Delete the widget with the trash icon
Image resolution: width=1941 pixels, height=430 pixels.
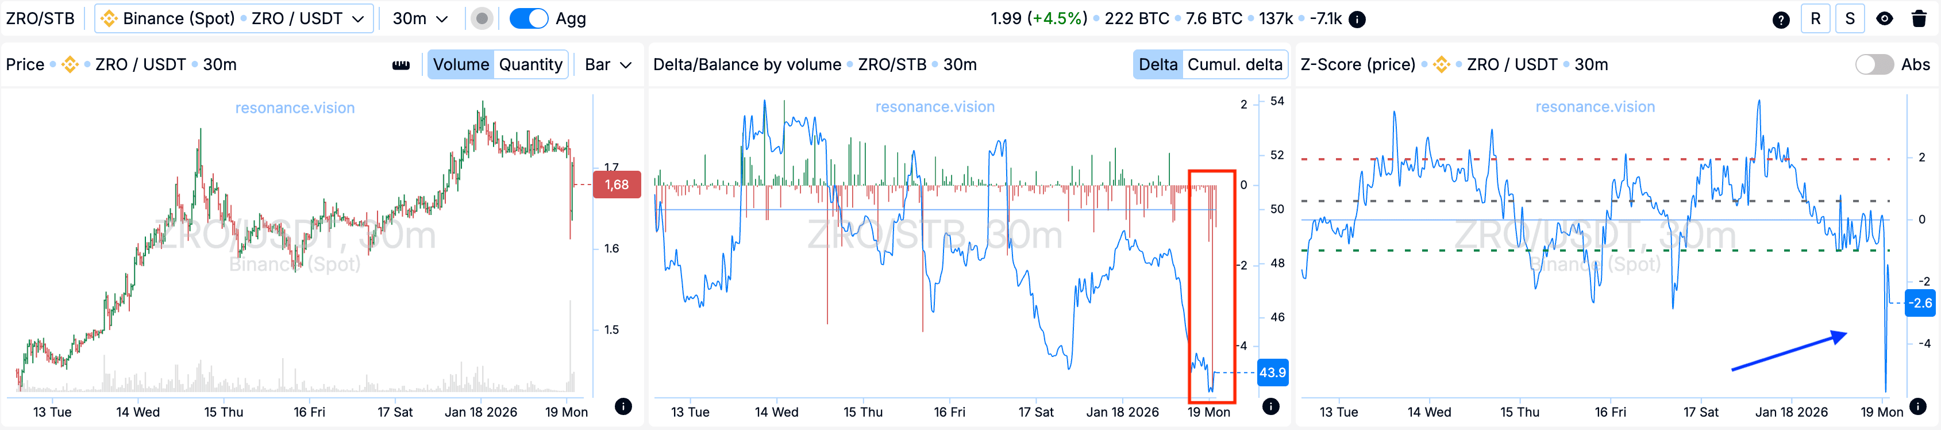[x=1919, y=20]
